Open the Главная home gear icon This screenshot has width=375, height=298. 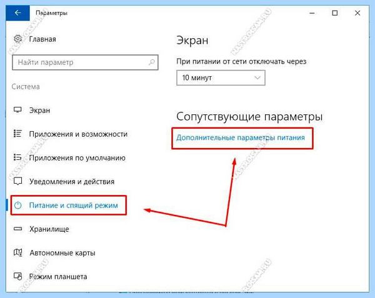coord(17,39)
